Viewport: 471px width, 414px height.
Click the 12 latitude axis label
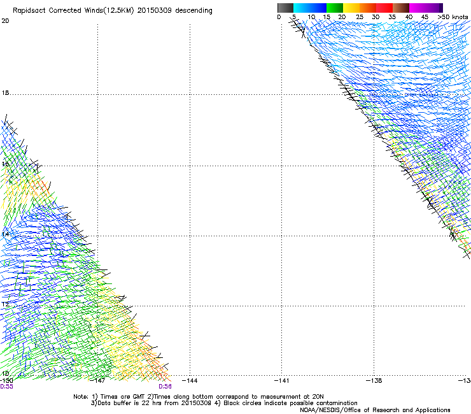[x=5, y=304]
